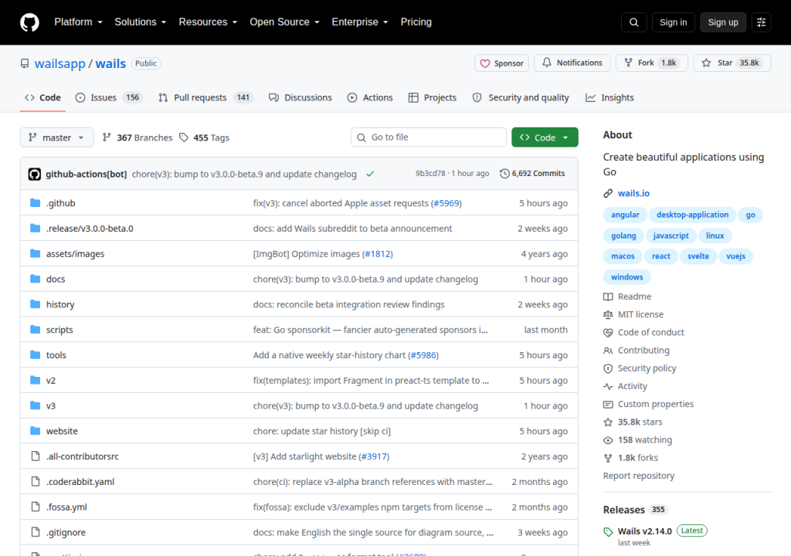View the 35.8k stars list
Image resolution: width=791 pixels, height=556 pixels.
coord(633,422)
